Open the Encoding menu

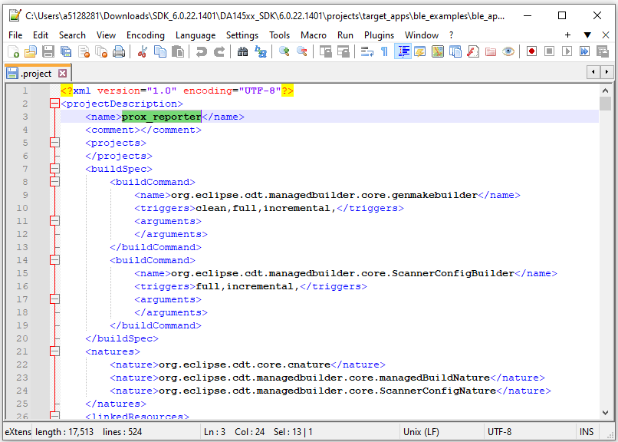coord(146,35)
